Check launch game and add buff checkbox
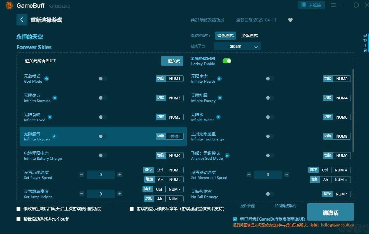The height and width of the screenshot is (234, 369). coord(19,219)
